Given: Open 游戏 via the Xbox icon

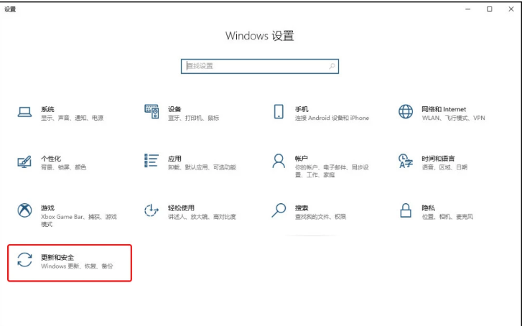Looking at the screenshot, I should pyautogui.click(x=24, y=210).
